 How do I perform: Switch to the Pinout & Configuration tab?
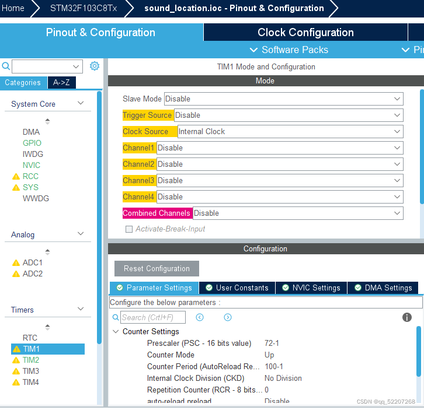(102, 32)
